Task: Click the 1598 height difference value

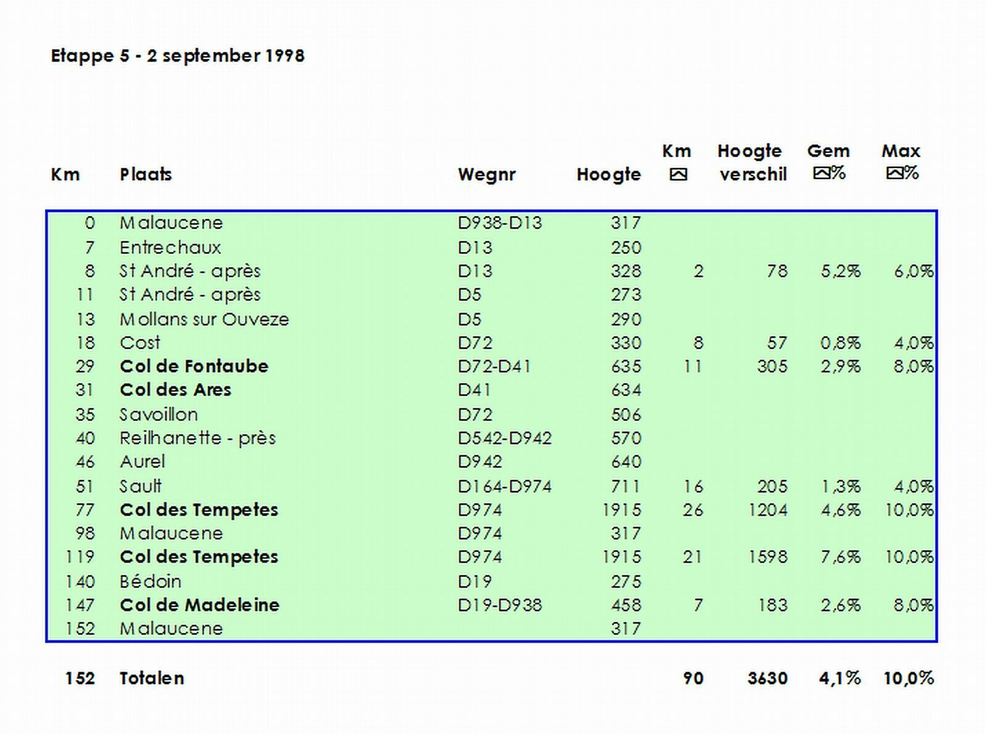Action: click(x=768, y=557)
